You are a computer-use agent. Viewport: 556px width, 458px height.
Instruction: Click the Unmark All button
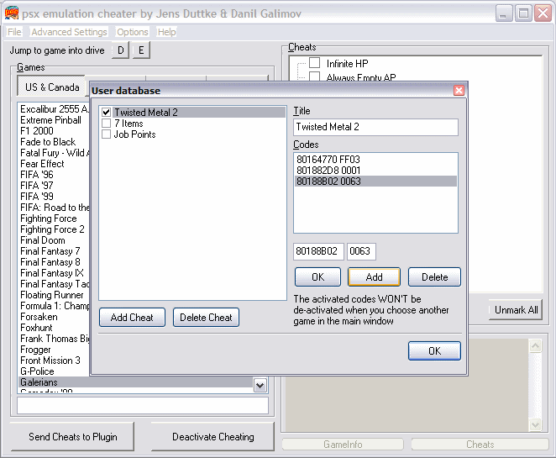point(516,310)
